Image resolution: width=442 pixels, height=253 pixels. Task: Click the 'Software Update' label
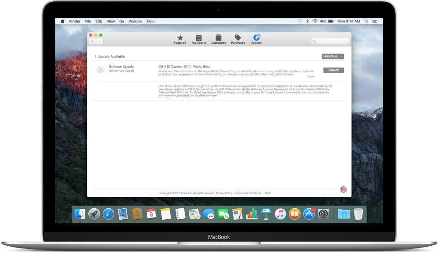[121, 67]
